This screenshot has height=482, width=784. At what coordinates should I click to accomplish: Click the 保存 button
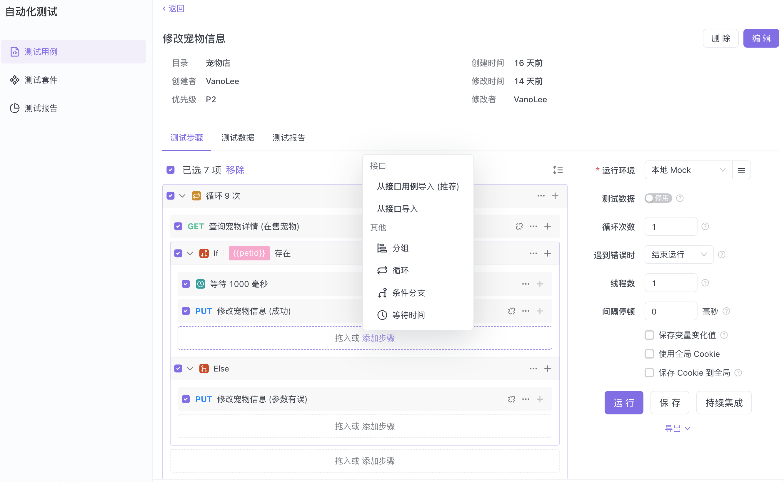pos(670,403)
